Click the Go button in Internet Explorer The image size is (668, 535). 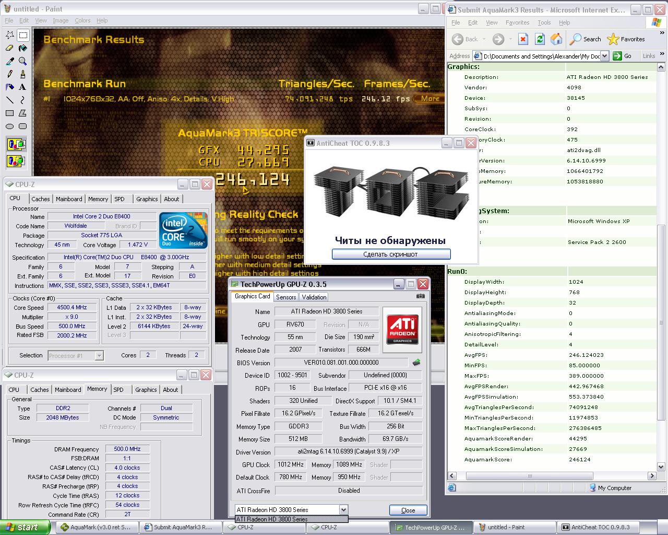(623, 56)
